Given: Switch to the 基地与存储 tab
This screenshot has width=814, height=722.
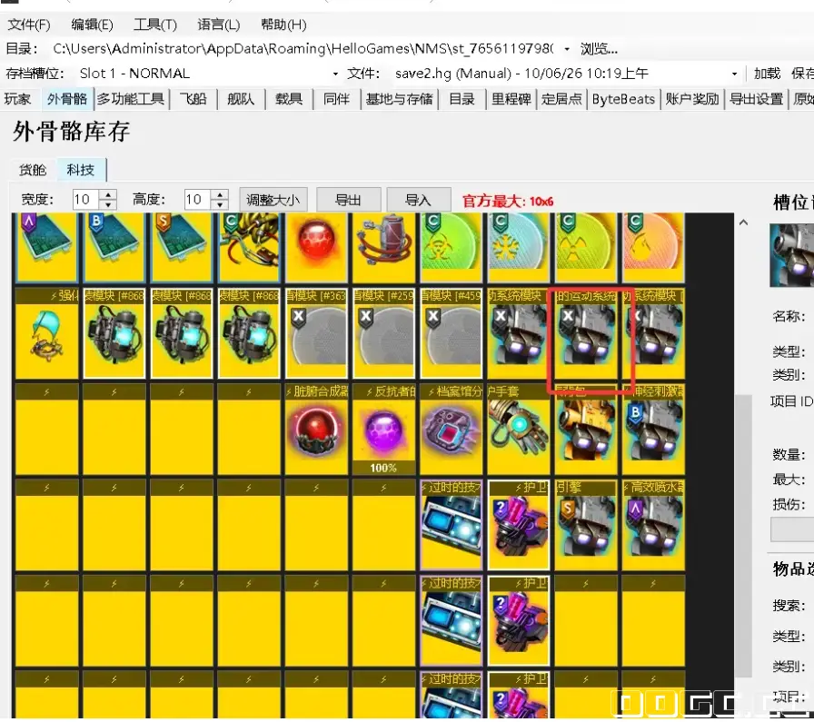Looking at the screenshot, I should [399, 99].
